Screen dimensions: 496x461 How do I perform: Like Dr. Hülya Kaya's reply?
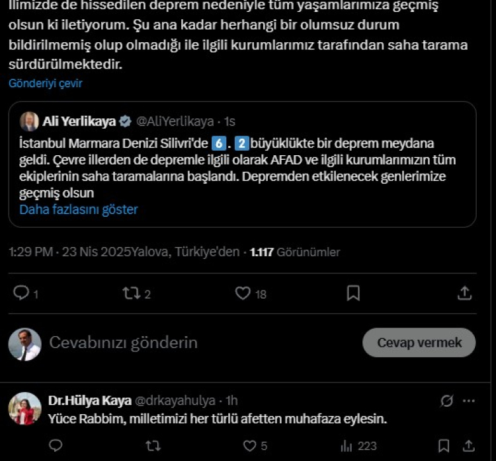coord(250,446)
